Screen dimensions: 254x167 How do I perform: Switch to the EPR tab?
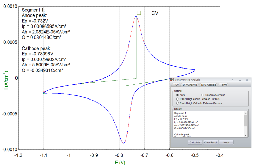(224, 85)
